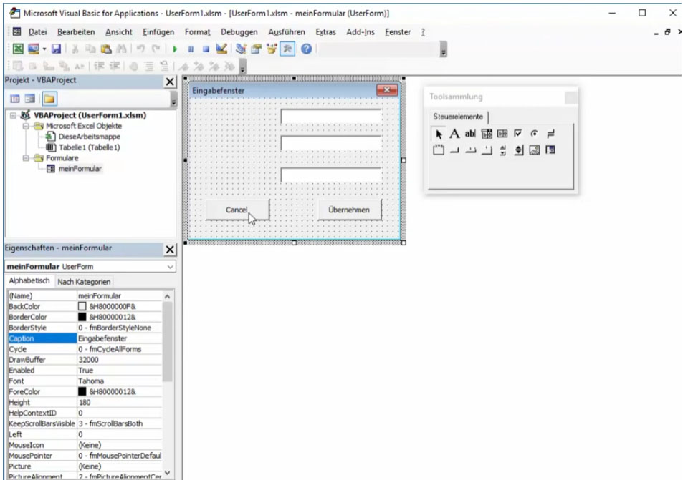Screen dimensions: 683x480
Task: Pick the CheckBox control in Toolsammlung
Action: click(518, 134)
